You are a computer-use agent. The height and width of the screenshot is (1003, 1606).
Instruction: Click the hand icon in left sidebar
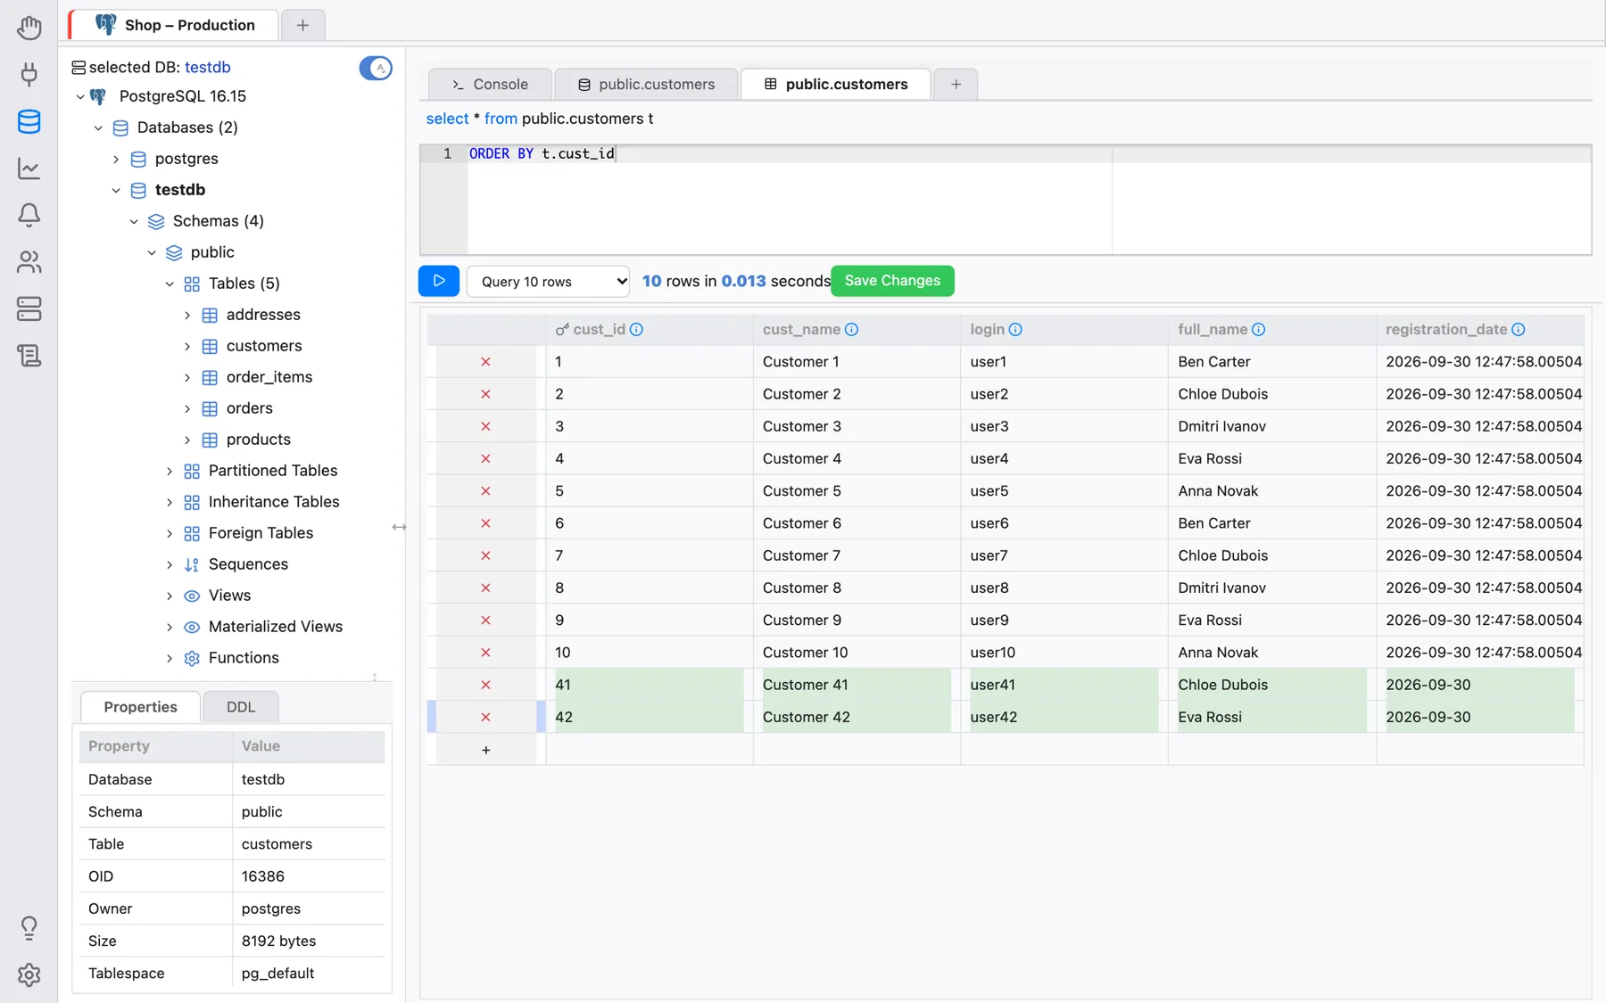coord(29,28)
